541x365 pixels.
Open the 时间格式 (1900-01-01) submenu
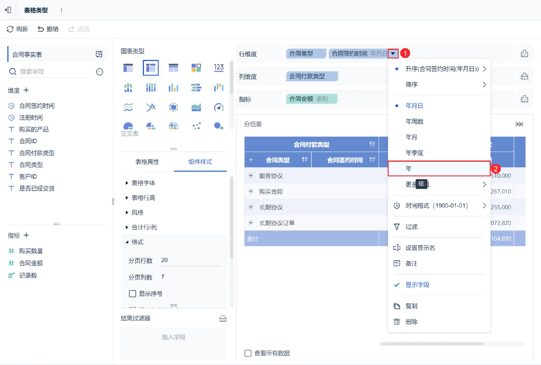pyautogui.click(x=439, y=206)
